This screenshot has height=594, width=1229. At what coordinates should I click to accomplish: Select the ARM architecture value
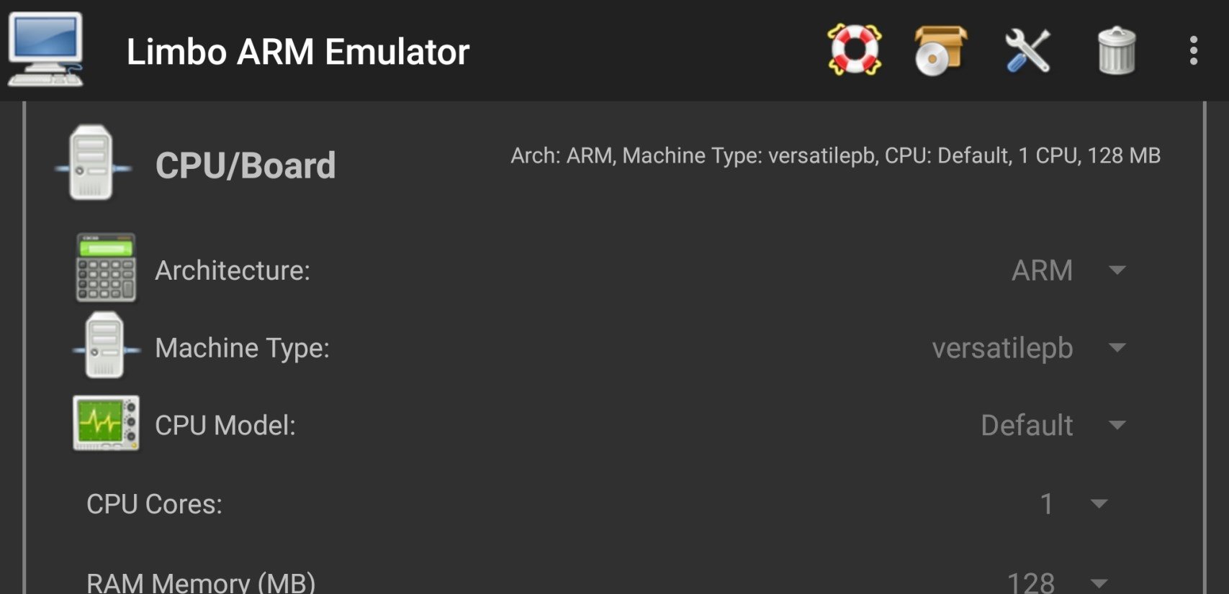1042,270
